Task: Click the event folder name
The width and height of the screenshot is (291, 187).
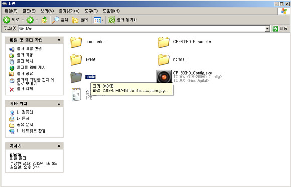Action: [90, 59]
